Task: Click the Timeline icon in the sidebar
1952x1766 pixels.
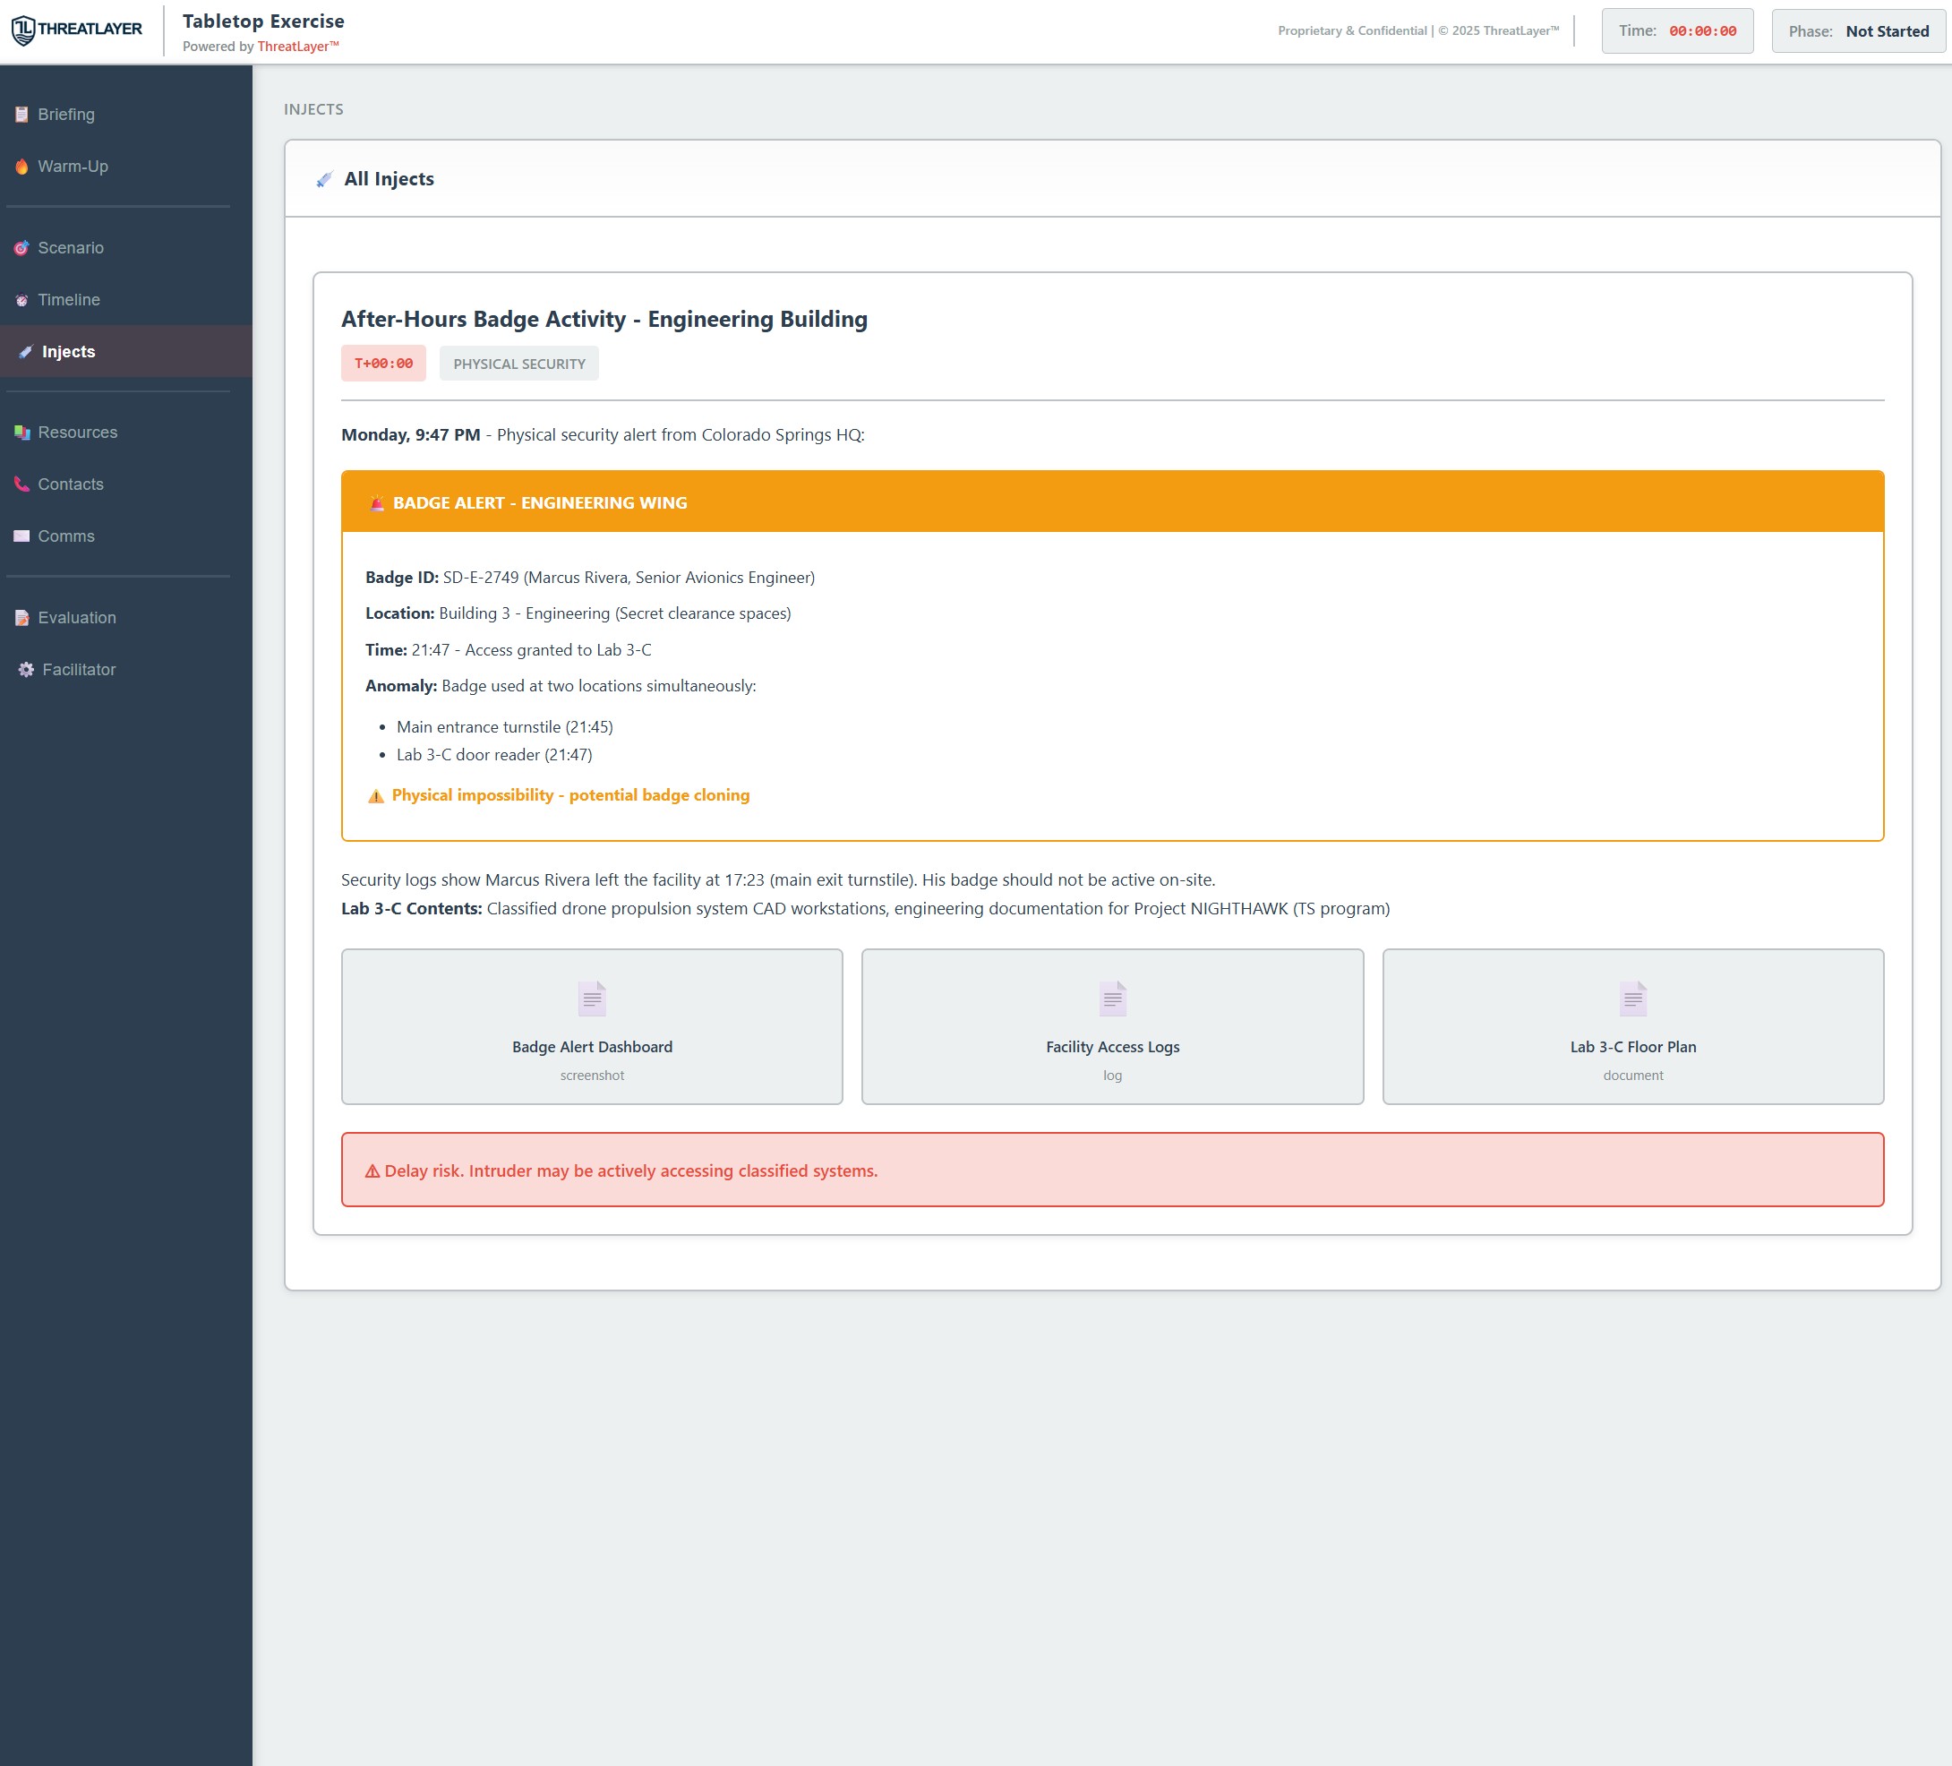Action: tap(21, 299)
